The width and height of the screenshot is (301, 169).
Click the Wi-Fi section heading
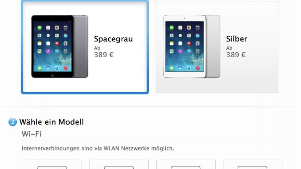point(32,134)
